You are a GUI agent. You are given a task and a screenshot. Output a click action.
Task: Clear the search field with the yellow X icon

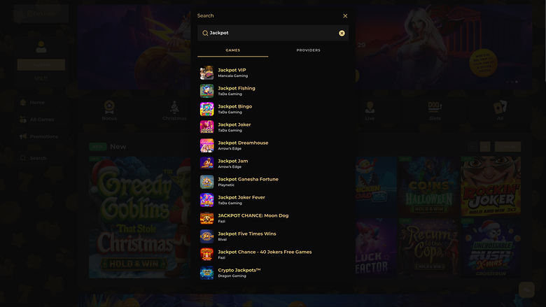pyautogui.click(x=342, y=33)
